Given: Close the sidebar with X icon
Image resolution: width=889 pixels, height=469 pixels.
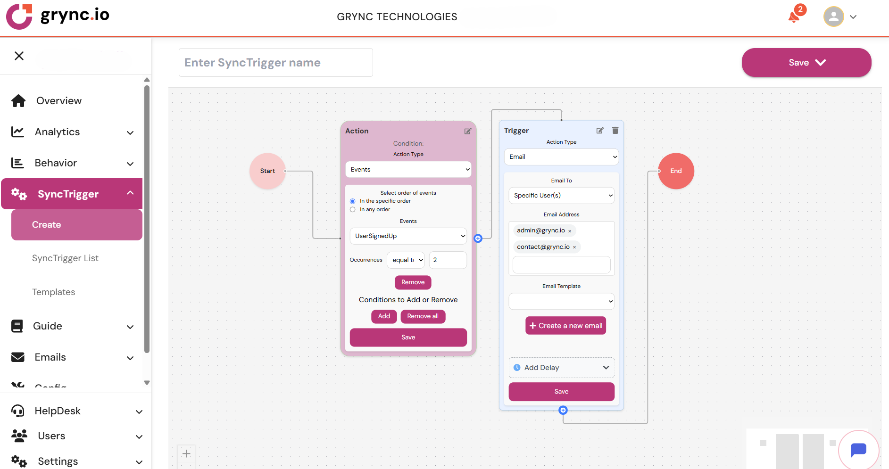Looking at the screenshot, I should coord(19,56).
